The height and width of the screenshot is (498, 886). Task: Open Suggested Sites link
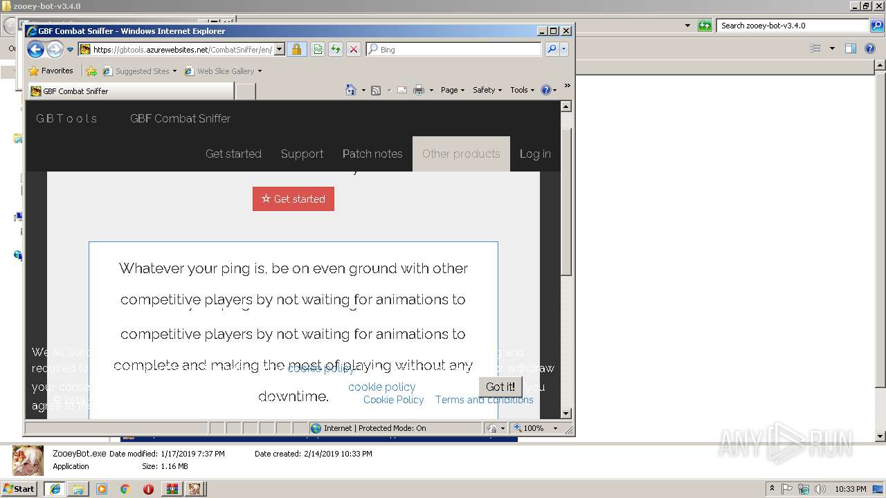coord(139,71)
